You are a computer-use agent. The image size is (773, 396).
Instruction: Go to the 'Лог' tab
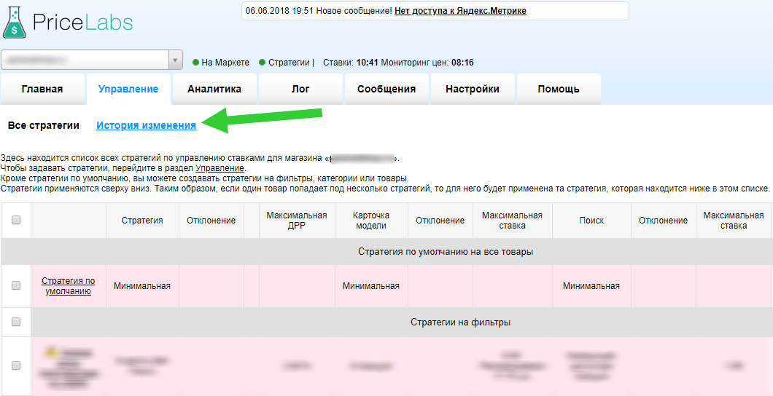pos(300,90)
